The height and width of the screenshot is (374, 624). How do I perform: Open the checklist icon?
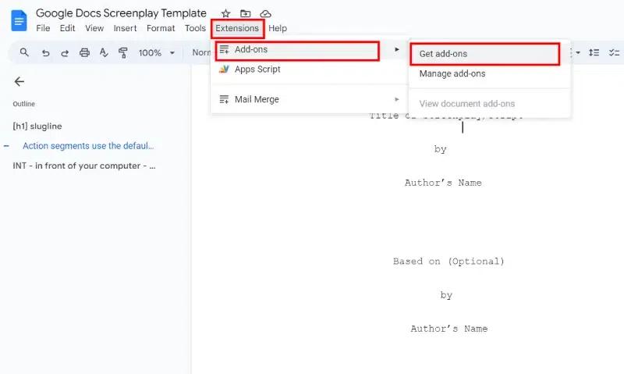coord(615,52)
